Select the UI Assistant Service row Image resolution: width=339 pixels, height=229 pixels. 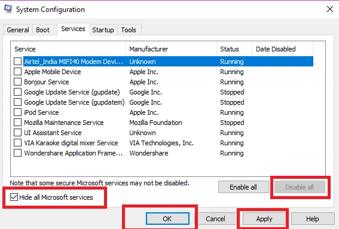pyautogui.click(x=163, y=133)
